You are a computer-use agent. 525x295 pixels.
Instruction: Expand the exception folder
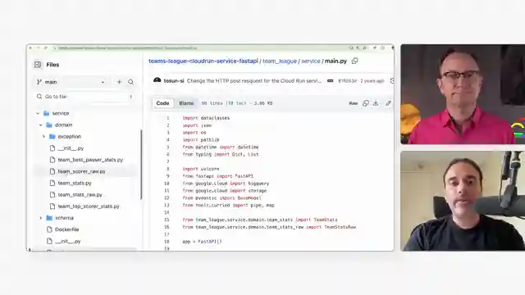tap(43, 137)
